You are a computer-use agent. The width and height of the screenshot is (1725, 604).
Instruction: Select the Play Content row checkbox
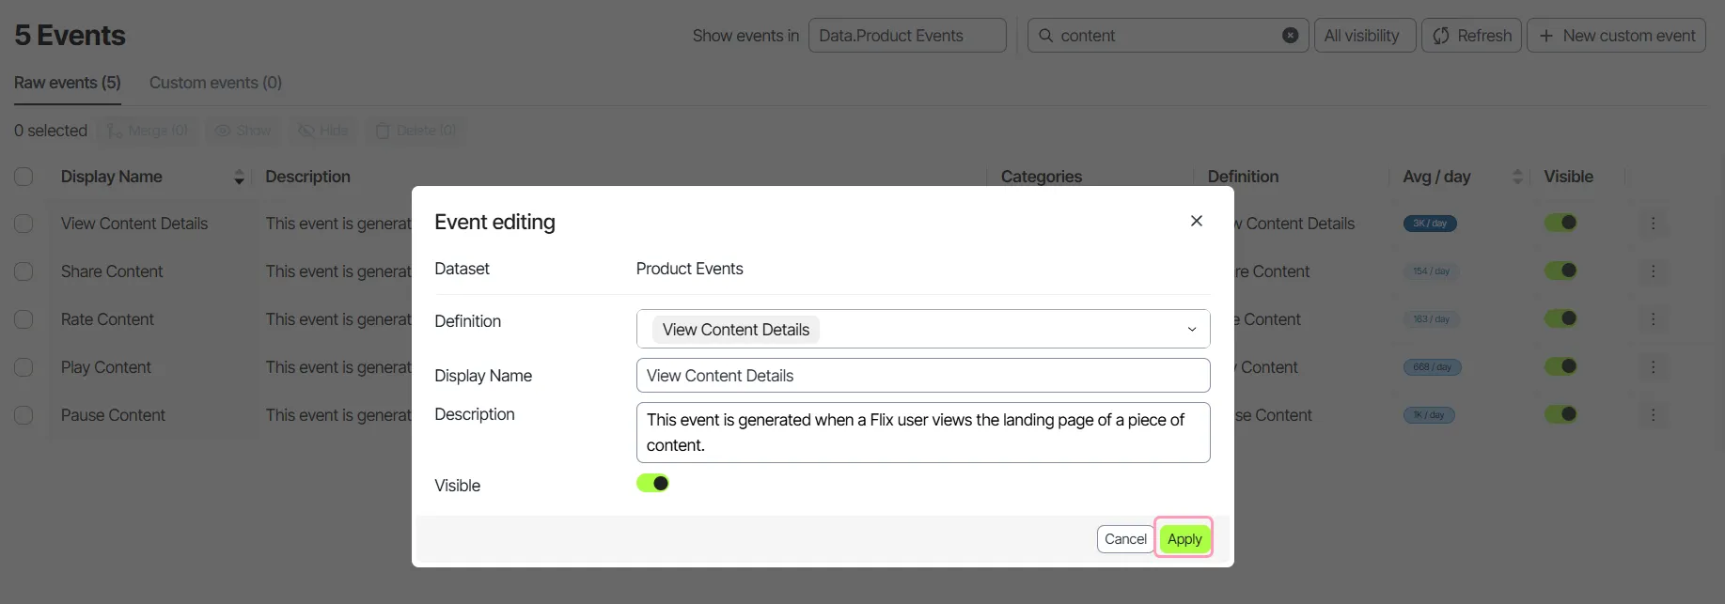(24, 367)
